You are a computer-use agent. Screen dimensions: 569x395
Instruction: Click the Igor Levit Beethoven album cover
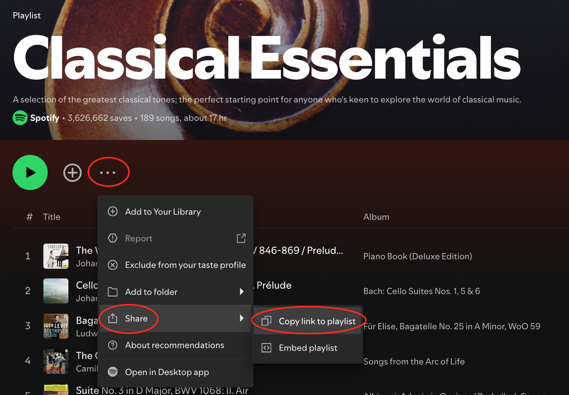(56, 326)
